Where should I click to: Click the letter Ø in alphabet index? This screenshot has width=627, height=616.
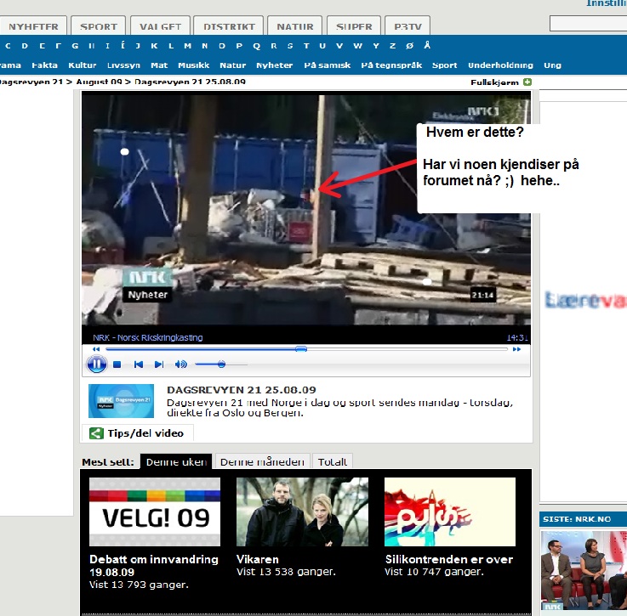(409, 46)
